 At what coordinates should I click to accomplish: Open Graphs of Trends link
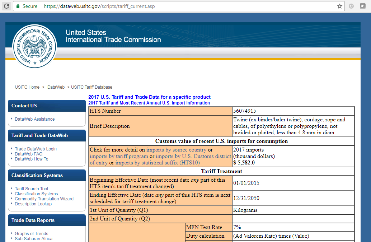click(x=32, y=234)
